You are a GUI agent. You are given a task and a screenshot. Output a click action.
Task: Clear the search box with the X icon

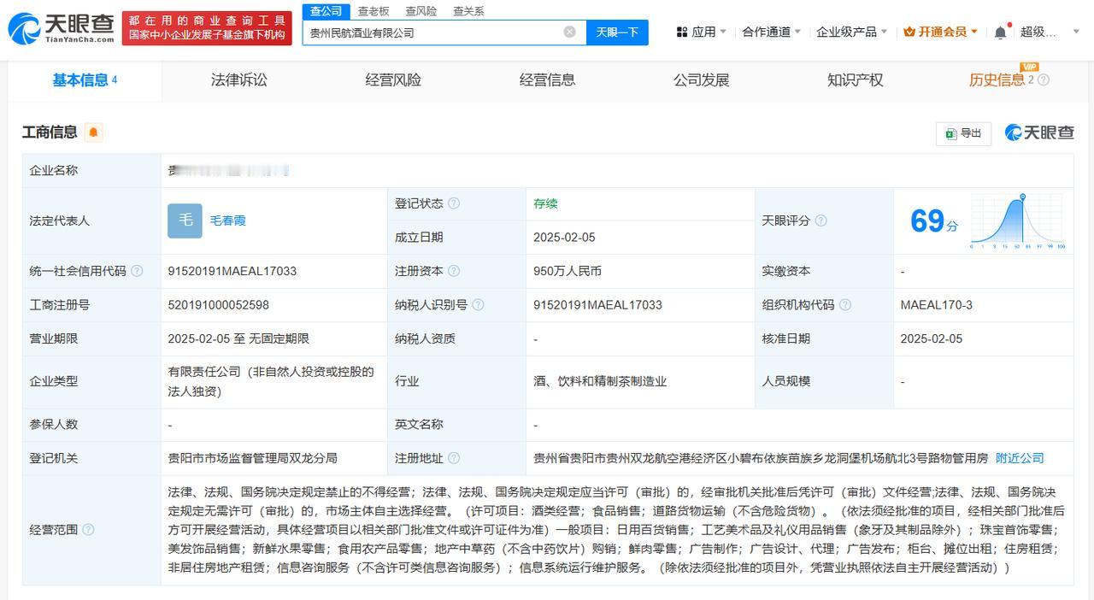click(x=569, y=32)
